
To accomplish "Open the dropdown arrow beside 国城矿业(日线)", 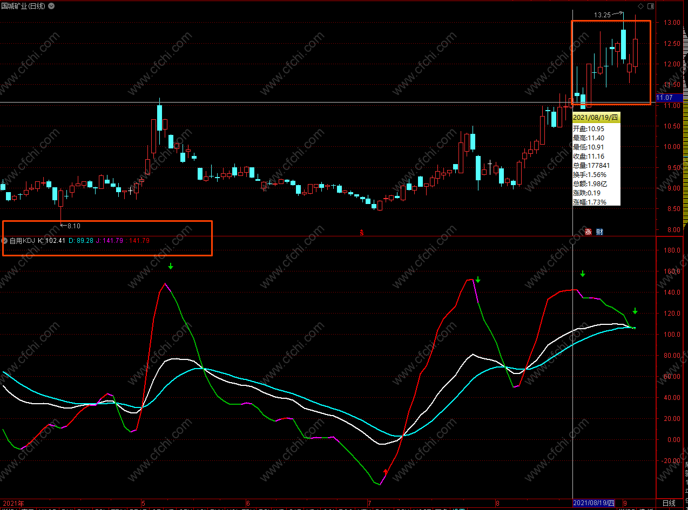I will (51, 6).
